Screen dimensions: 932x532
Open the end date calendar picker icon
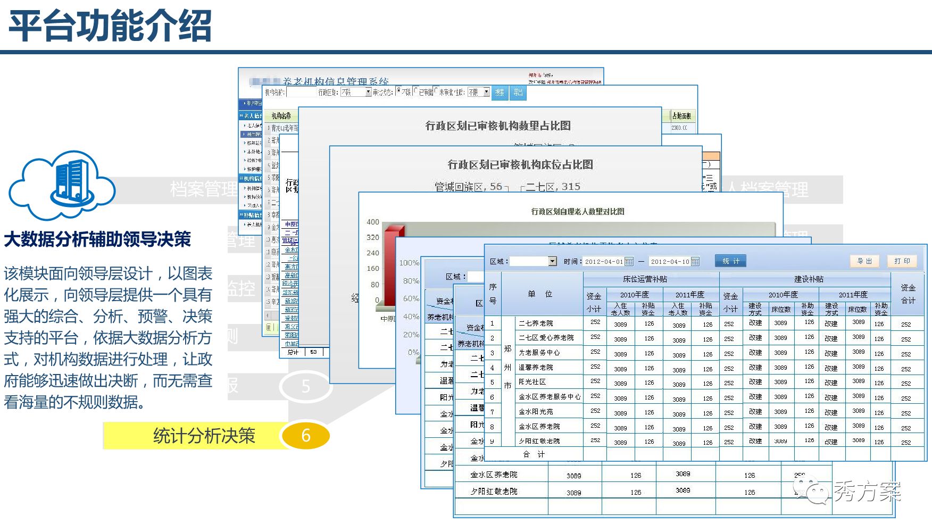(695, 261)
